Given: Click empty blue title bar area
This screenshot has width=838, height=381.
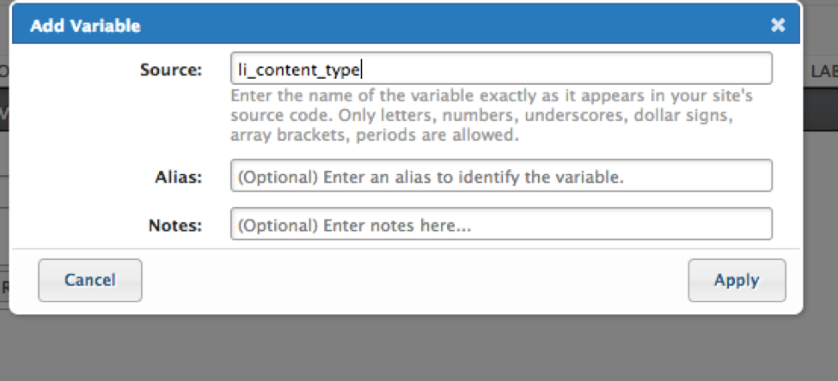Looking at the screenshot, I should [430, 26].
